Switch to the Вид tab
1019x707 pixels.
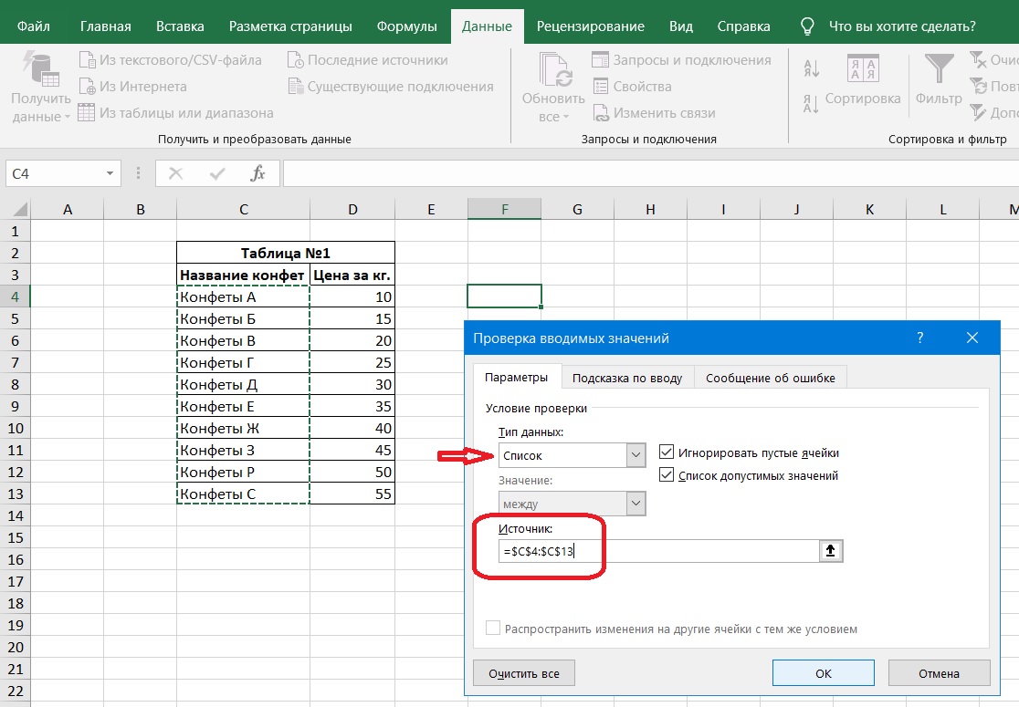point(680,26)
